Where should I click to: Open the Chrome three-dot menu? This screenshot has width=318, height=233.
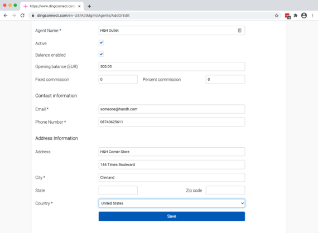tap(312, 16)
